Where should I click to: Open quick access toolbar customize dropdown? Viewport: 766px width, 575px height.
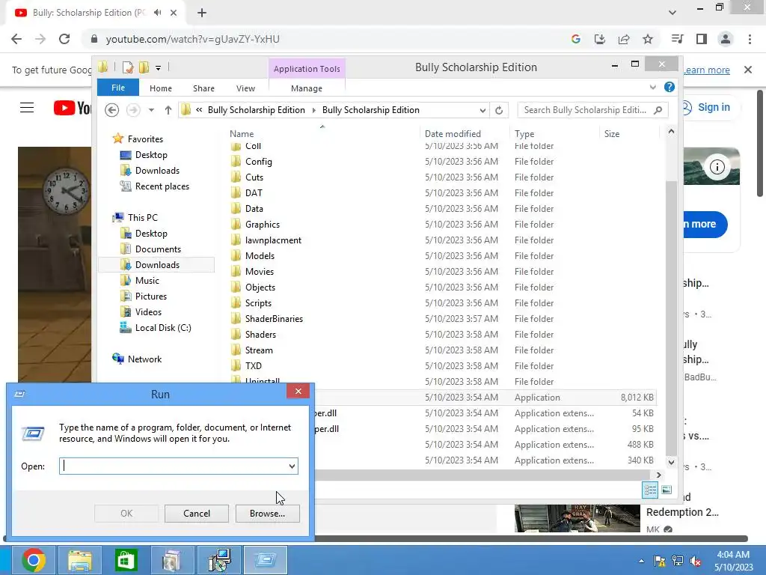[x=158, y=68]
